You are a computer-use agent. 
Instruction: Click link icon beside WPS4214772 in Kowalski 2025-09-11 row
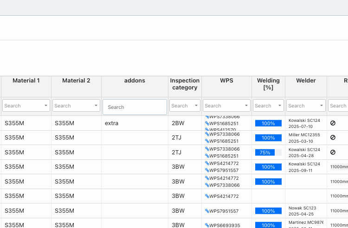(x=207, y=163)
